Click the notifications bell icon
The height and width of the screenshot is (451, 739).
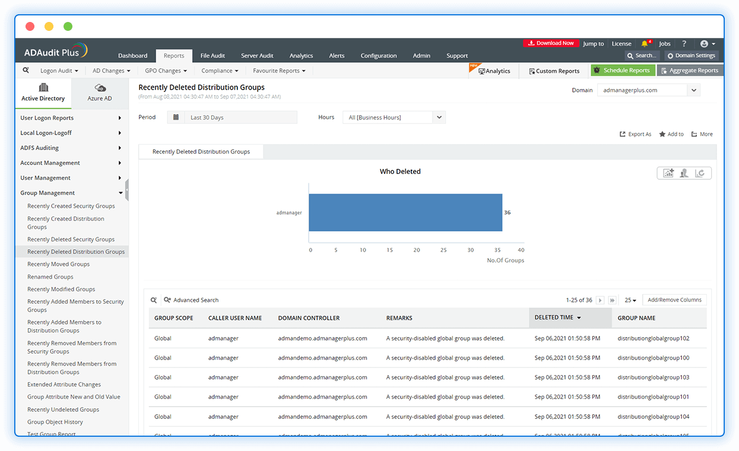646,43
